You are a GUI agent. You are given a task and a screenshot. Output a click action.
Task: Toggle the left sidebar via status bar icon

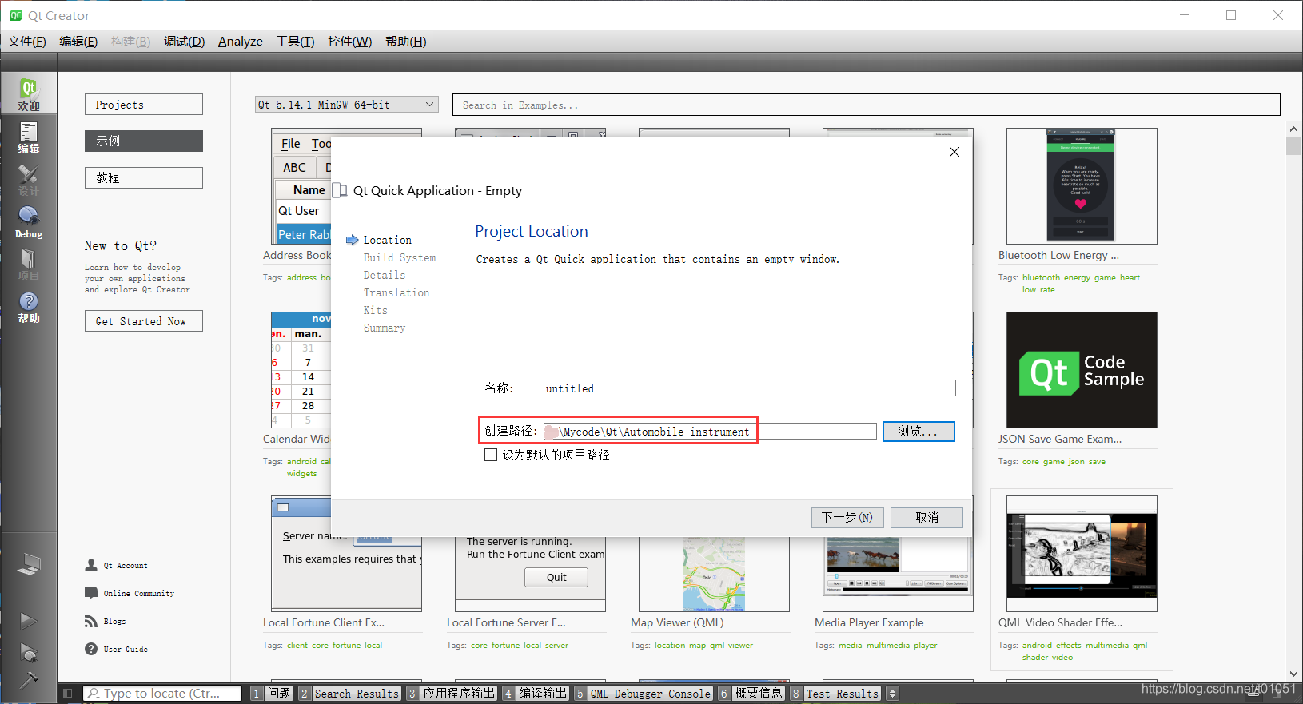tap(68, 694)
